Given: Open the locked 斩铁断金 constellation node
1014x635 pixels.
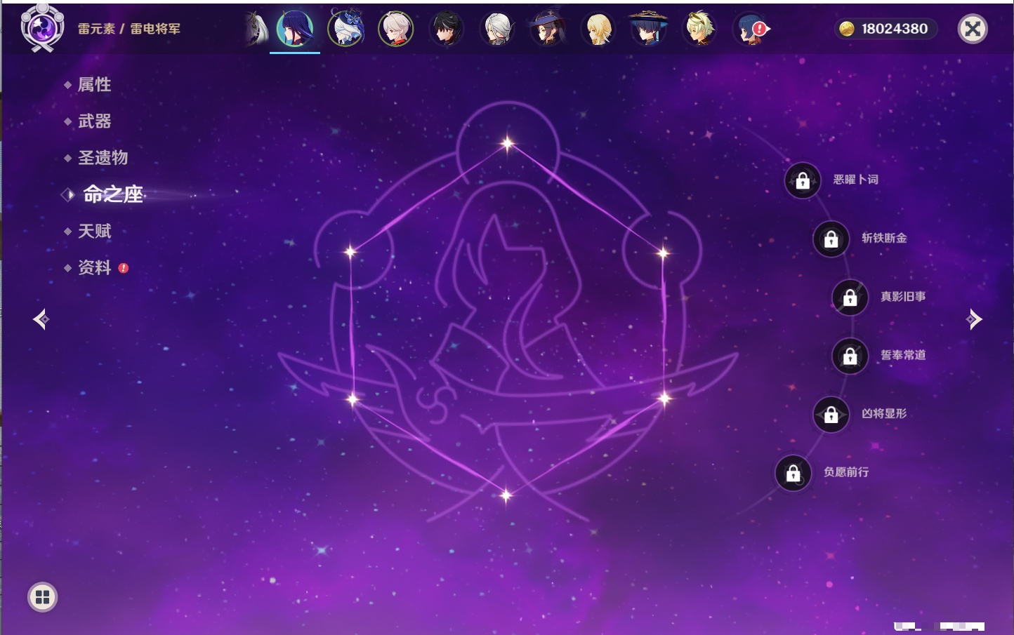Looking at the screenshot, I should point(831,239).
